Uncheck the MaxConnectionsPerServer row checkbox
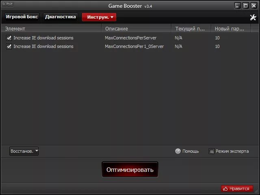The width and height of the screenshot is (260, 195). (9, 38)
